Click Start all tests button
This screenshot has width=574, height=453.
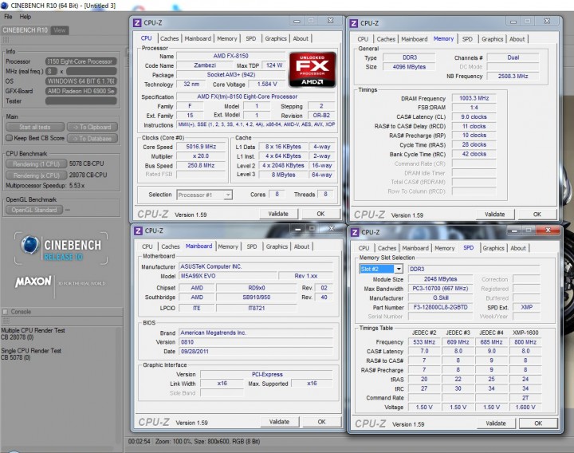point(35,127)
